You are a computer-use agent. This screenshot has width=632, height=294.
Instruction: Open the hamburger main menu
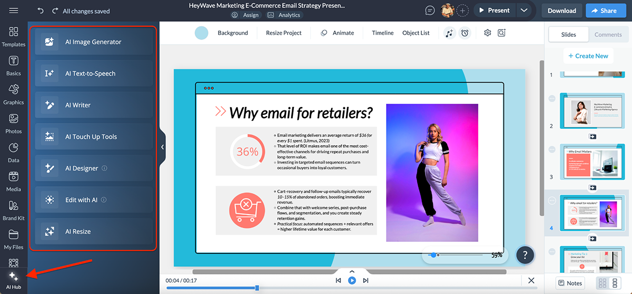[14, 11]
